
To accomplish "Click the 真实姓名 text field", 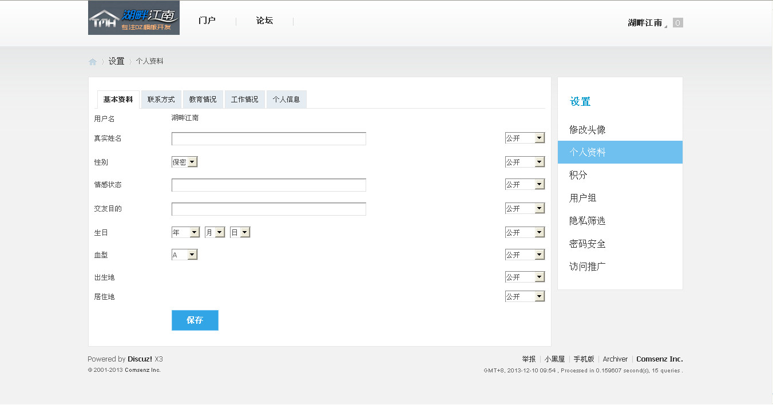I will tap(269, 138).
